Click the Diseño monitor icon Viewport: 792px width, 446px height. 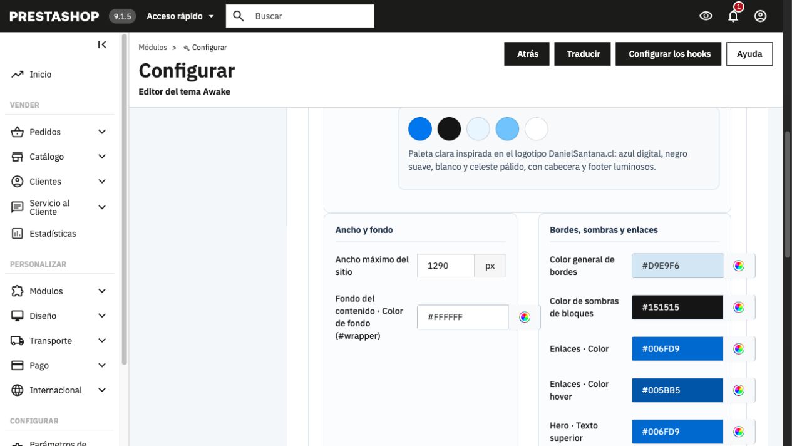(x=18, y=316)
